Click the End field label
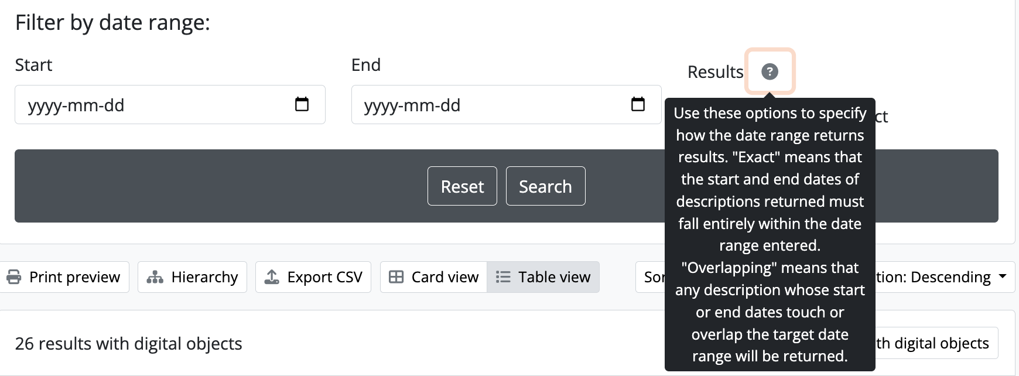 pyautogui.click(x=365, y=65)
